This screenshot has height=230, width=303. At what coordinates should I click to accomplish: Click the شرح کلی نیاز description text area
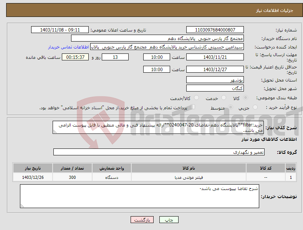158,127
